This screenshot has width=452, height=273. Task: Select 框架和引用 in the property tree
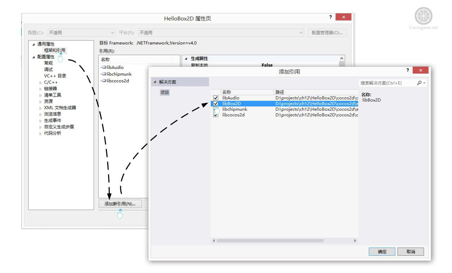click(54, 50)
